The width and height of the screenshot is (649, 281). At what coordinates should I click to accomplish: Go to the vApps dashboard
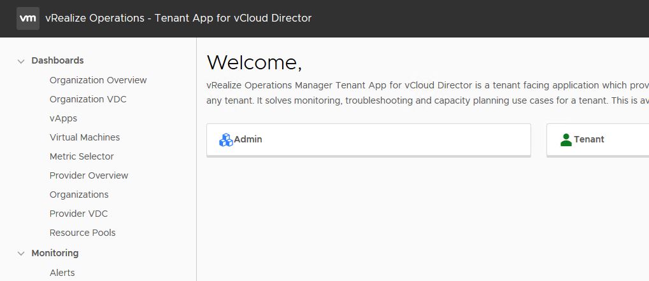(63, 118)
